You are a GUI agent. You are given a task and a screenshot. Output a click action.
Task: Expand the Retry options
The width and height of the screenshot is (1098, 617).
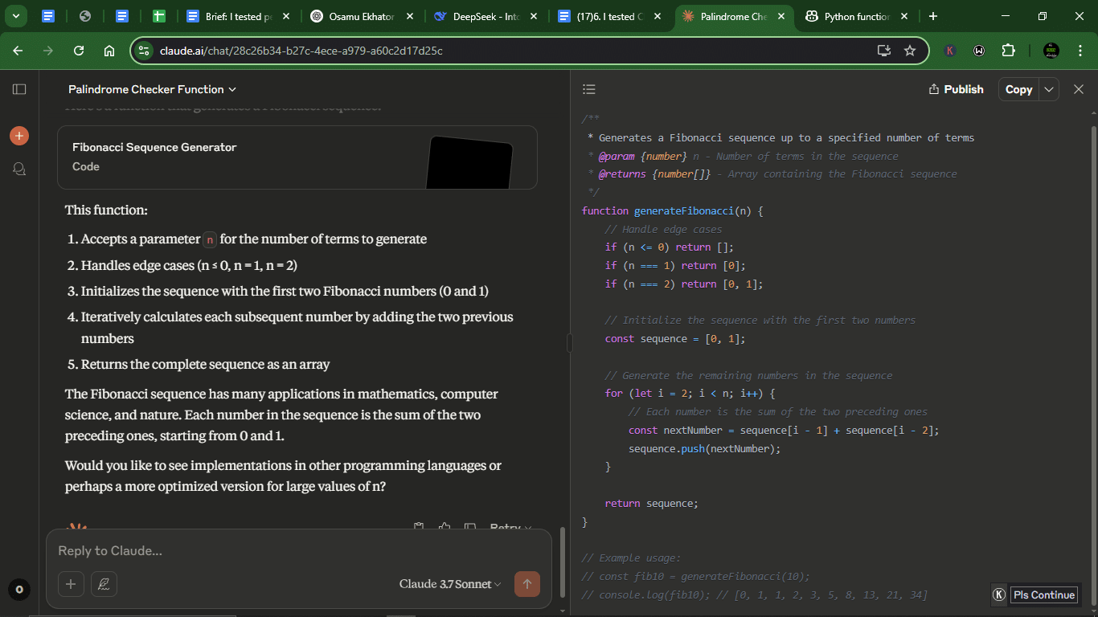click(510, 527)
